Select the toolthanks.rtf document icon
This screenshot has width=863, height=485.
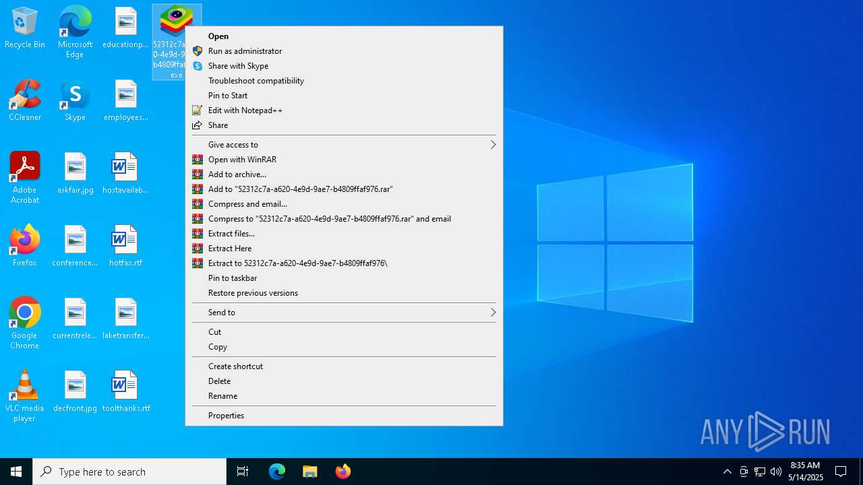click(126, 392)
